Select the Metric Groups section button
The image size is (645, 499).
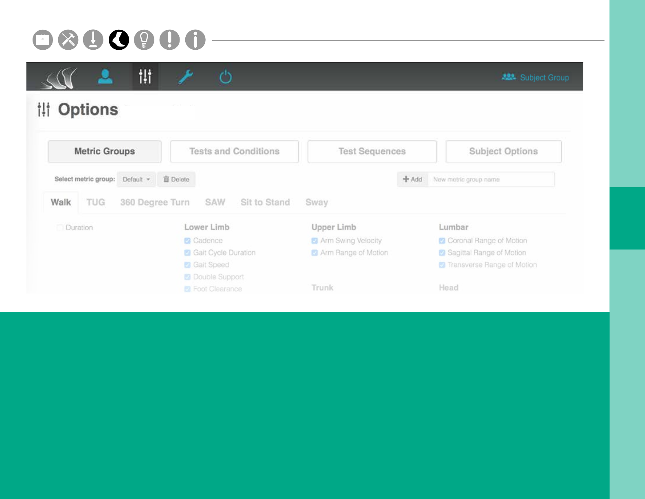(x=105, y=151)
